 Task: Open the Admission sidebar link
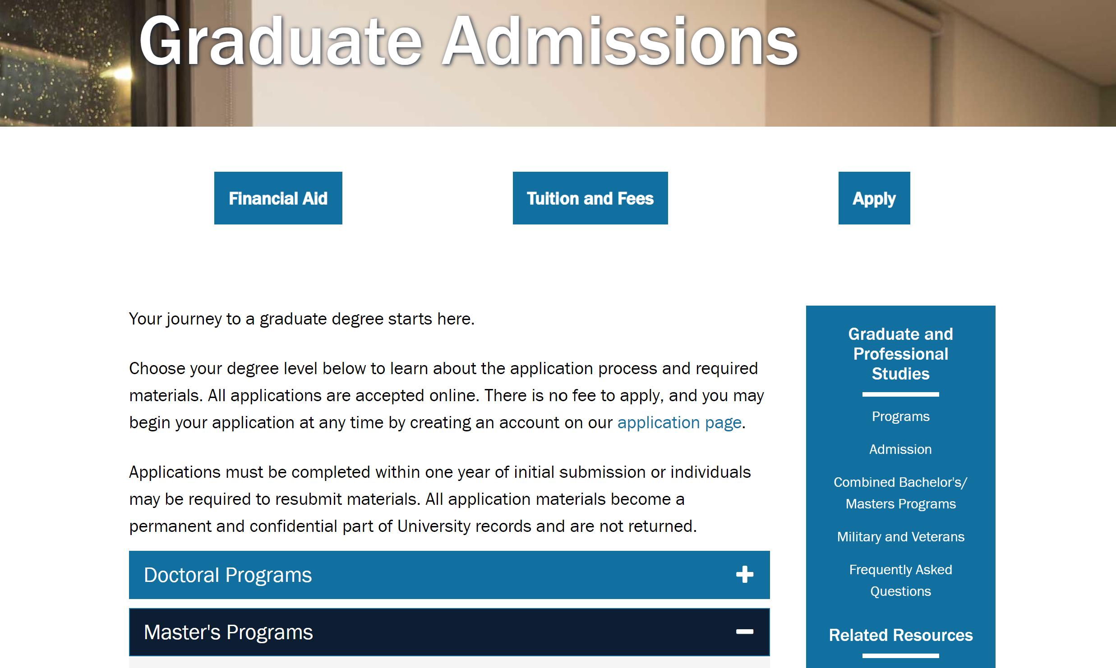[900, 449]
